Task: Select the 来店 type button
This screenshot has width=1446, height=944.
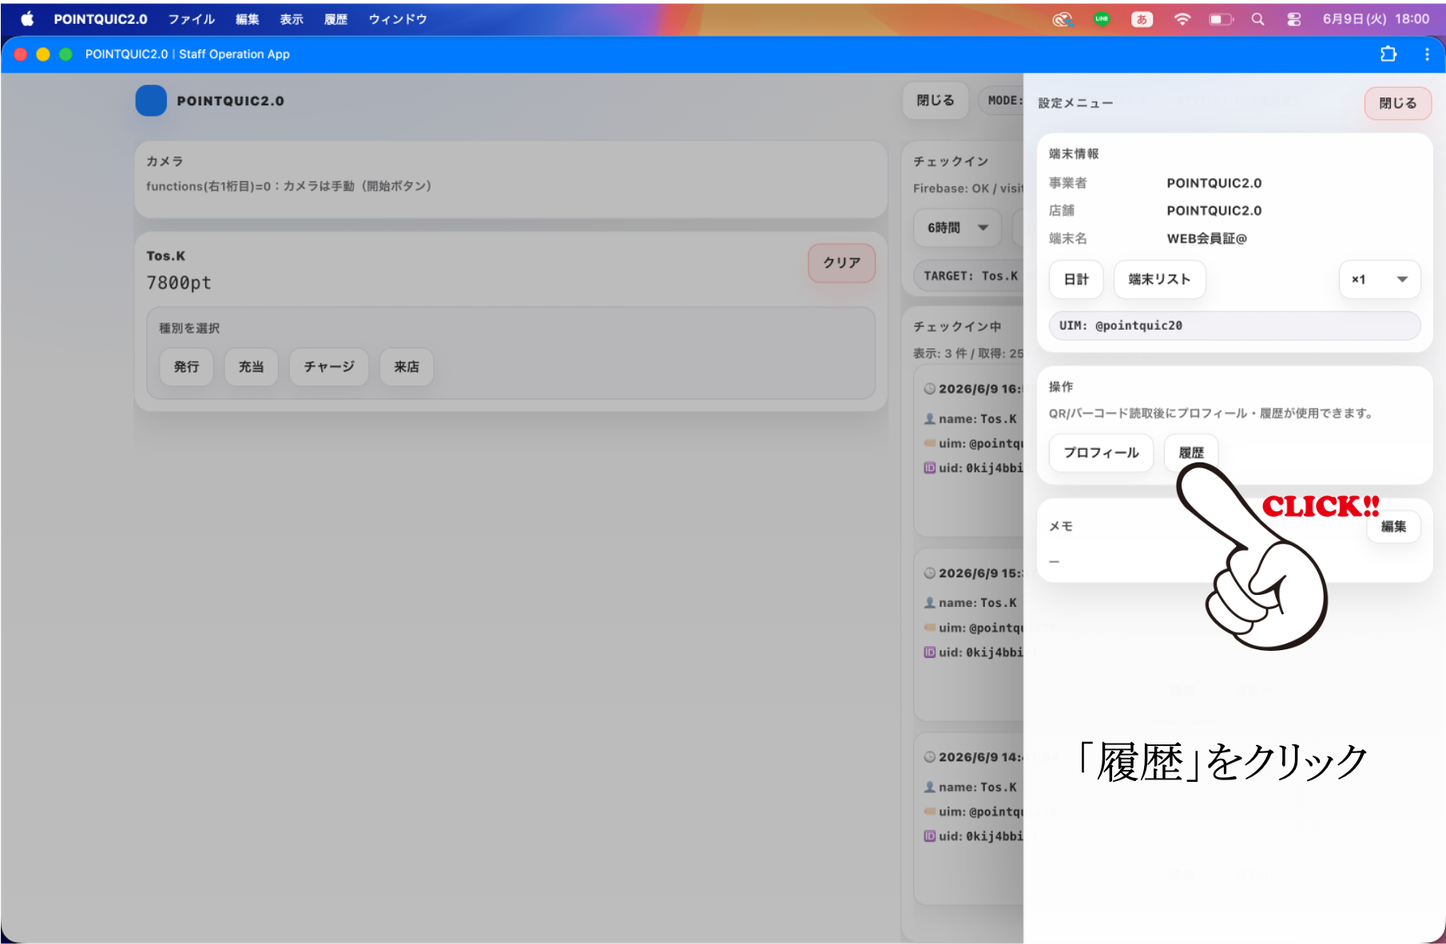Action: coord(407,367)
